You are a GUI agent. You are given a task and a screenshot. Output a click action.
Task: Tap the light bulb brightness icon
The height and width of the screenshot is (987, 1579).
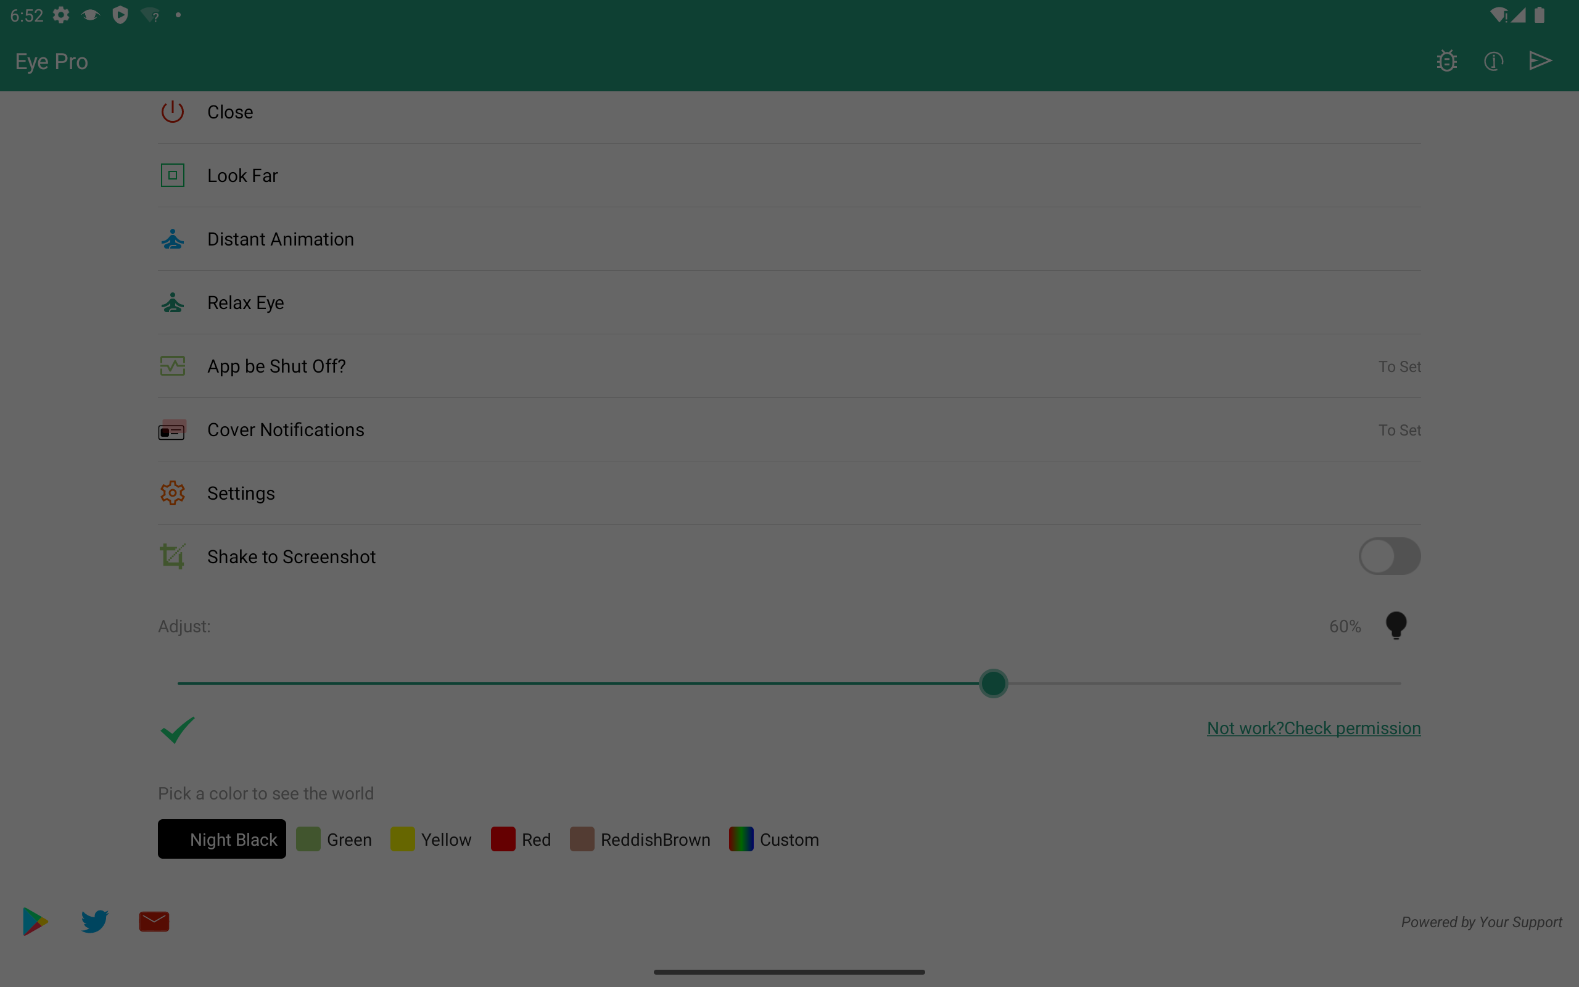1396,626
